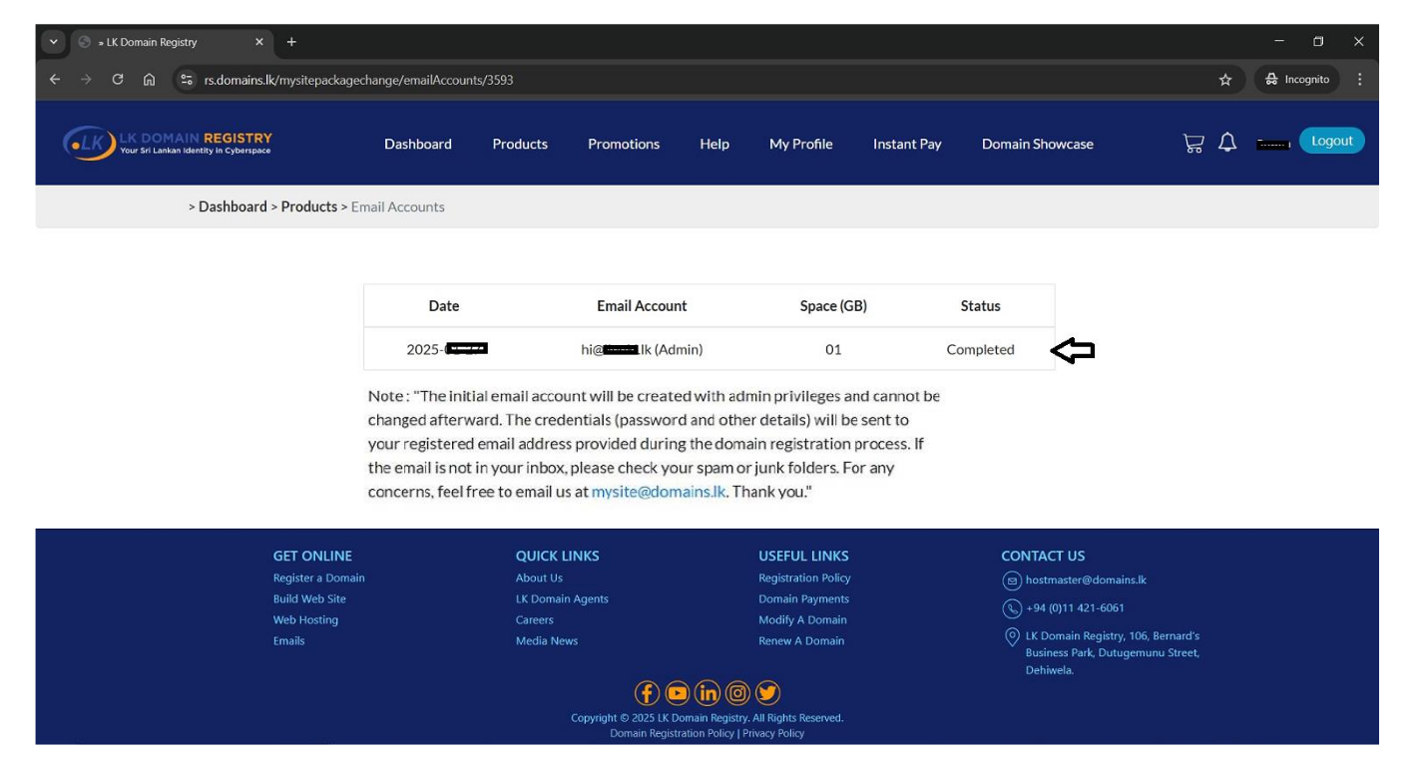The image size is (1426, 769).
Task: Click the Email Accounts breadcrumb text
Action: [398, 206]
